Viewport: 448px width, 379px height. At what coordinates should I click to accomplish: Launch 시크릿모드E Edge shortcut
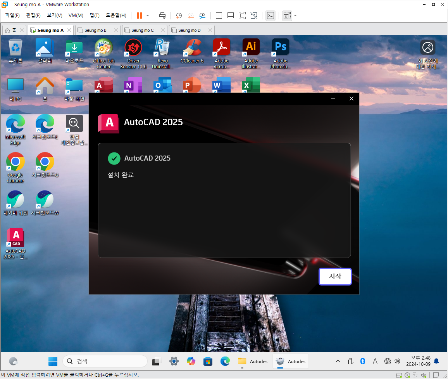(45, 127)
